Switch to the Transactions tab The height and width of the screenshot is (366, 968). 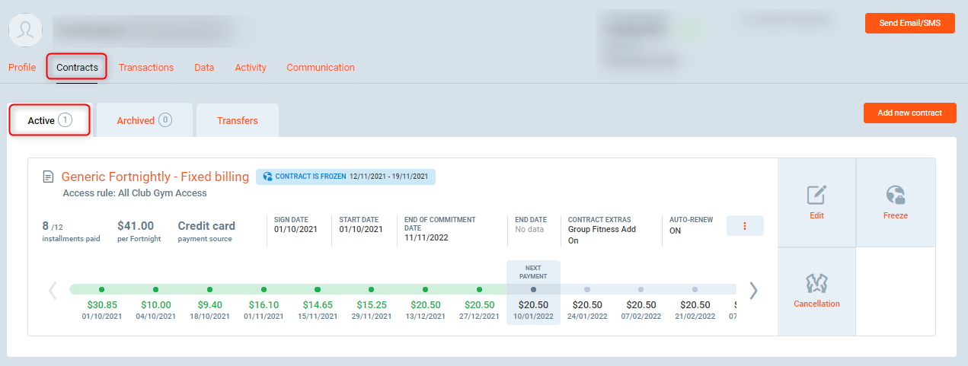pos(145,67)
